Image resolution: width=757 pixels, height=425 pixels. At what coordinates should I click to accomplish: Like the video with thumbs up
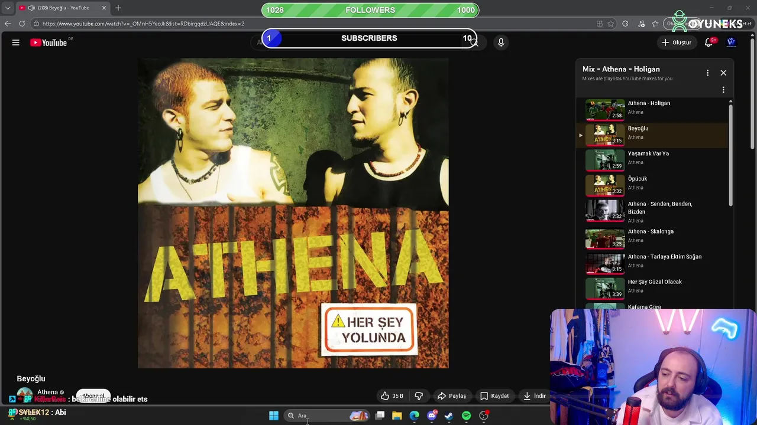click(392, 396)
